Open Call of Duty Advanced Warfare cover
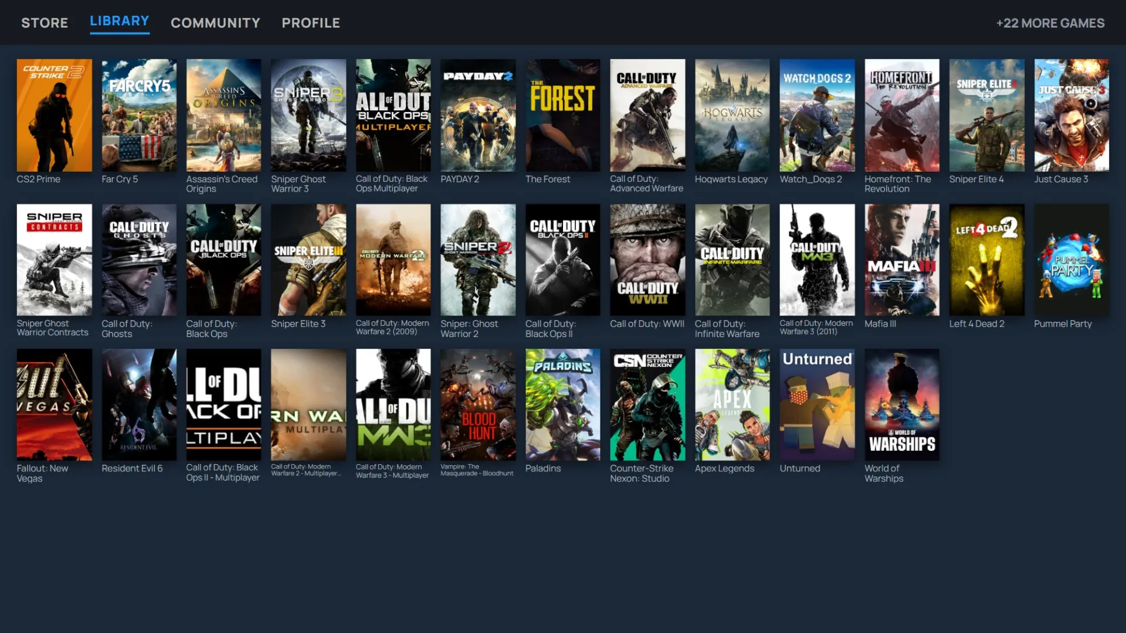Viewport: 1126px width, 633px height. tap(647, 115)
